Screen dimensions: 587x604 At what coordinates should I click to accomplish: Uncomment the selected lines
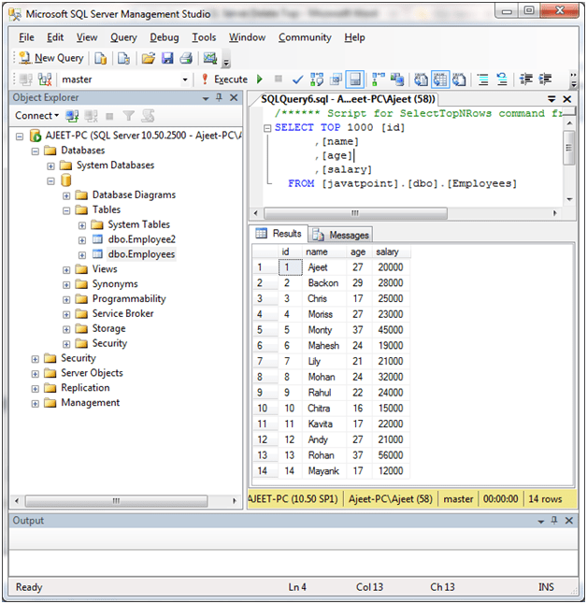coord(502,79)
